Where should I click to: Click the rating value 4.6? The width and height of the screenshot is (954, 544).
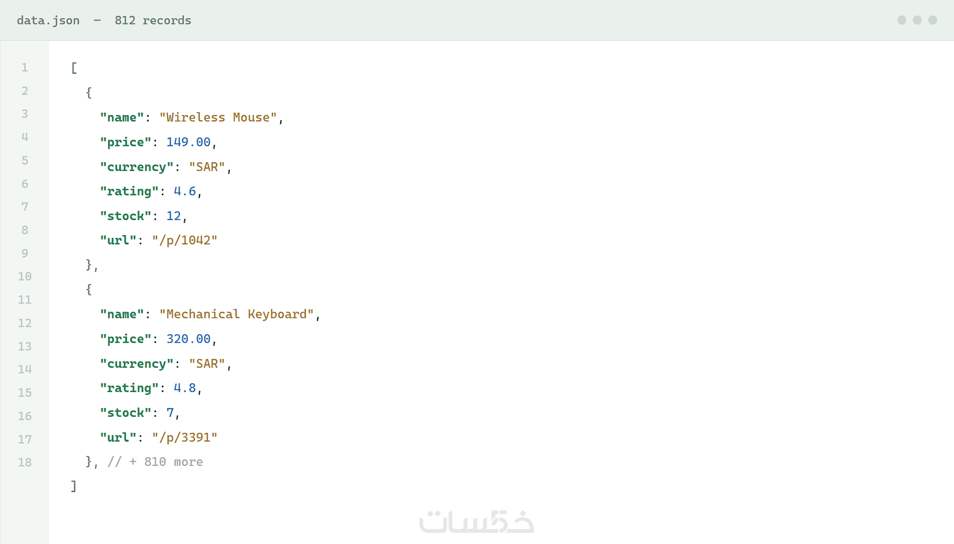pos(185,191)
